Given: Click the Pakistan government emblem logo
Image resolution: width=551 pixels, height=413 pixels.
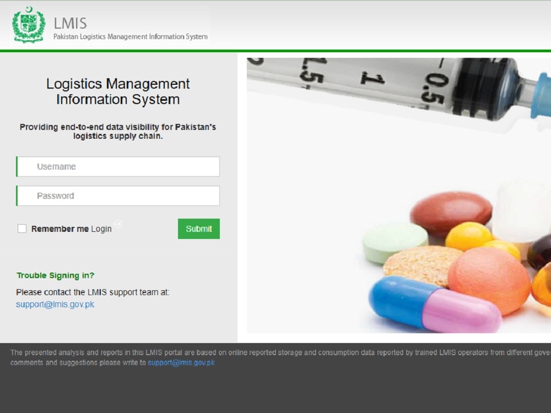Looking at the screenshot, I should point(29,25).
